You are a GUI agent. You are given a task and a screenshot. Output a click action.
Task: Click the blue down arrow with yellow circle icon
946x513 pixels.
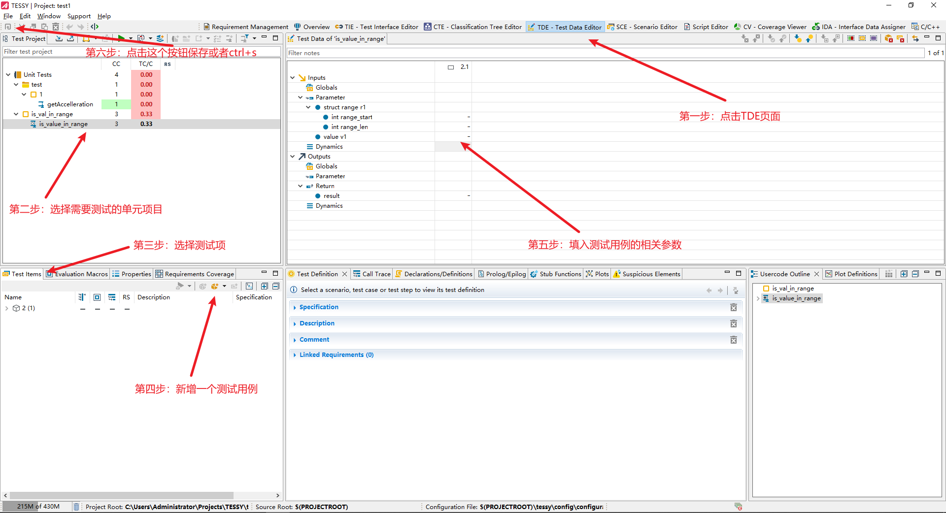pos(798,38)
